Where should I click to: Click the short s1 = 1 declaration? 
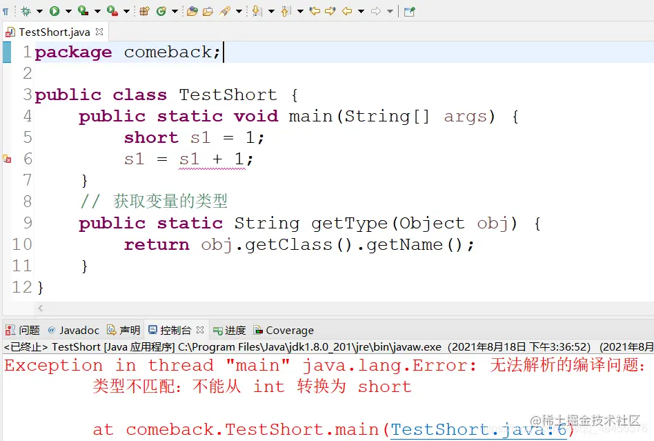click(194, 137)
